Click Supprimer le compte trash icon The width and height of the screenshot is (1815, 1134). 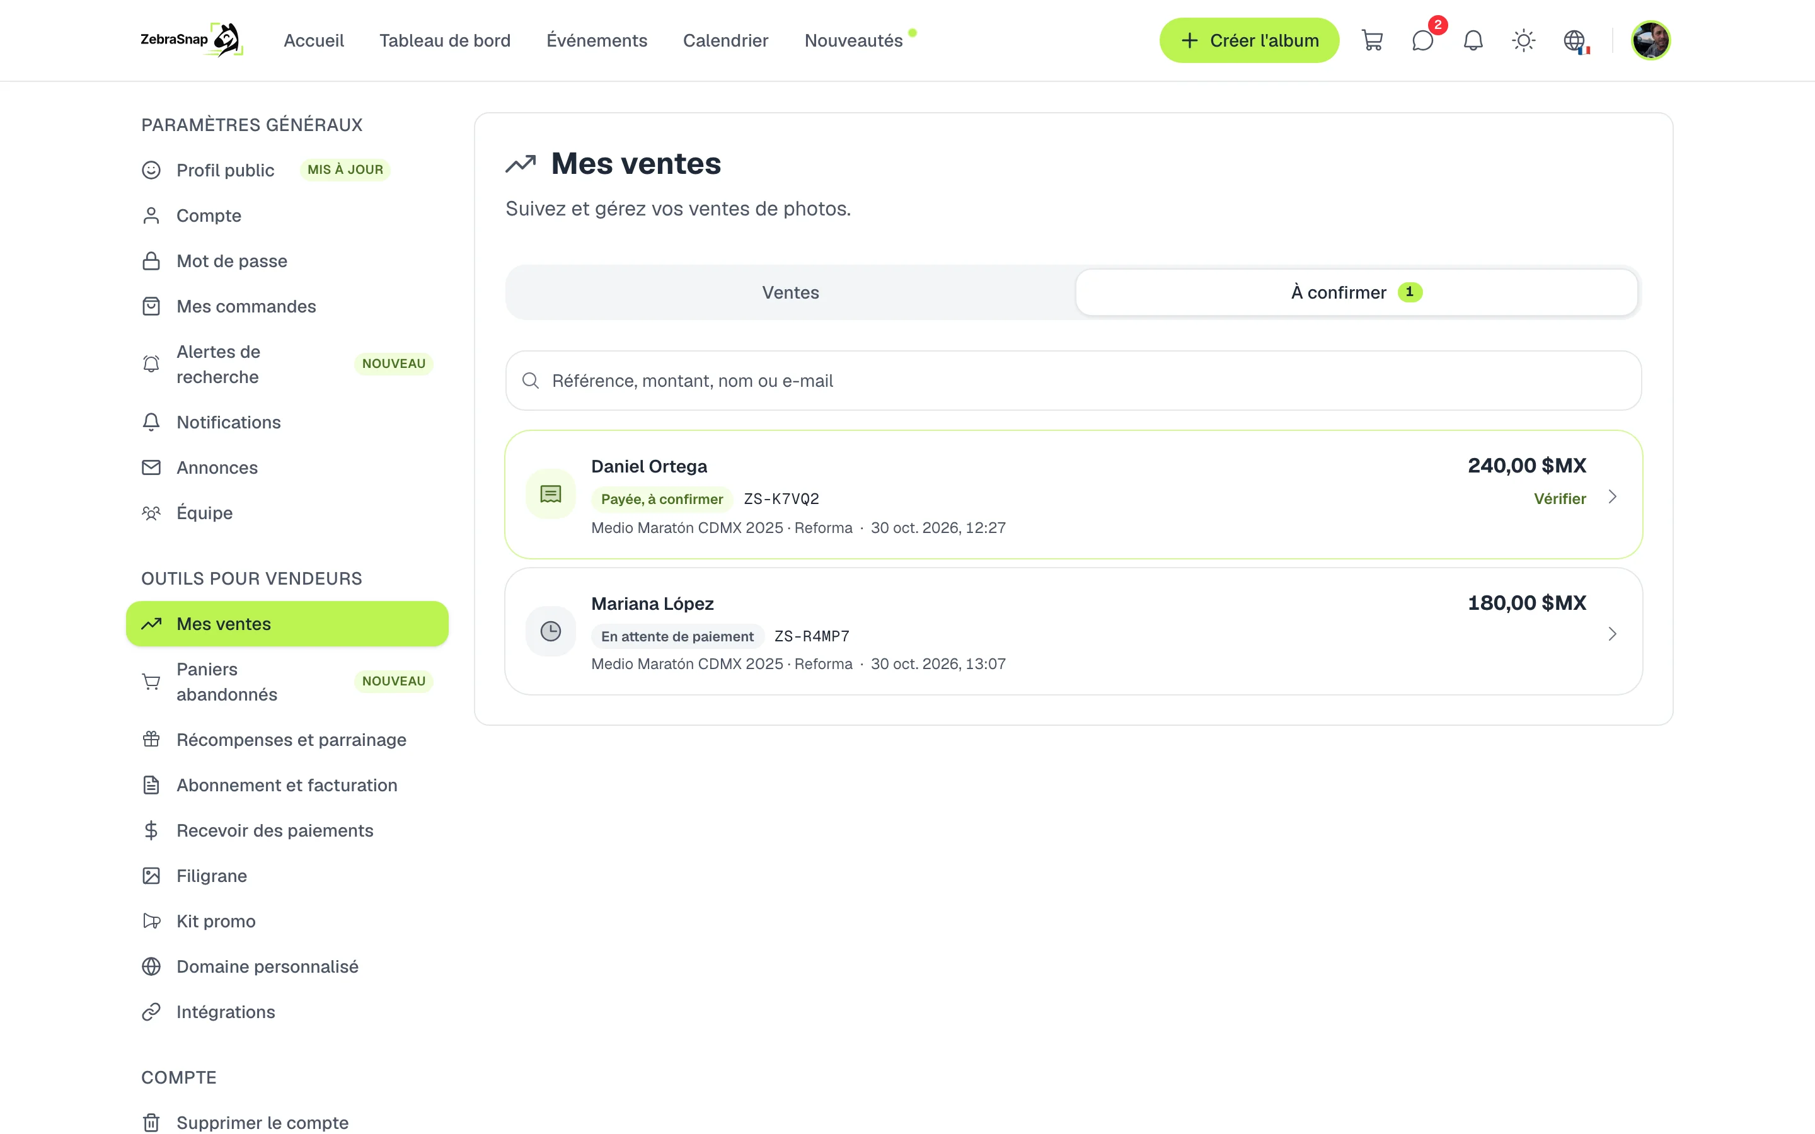tap(151, 1123)
